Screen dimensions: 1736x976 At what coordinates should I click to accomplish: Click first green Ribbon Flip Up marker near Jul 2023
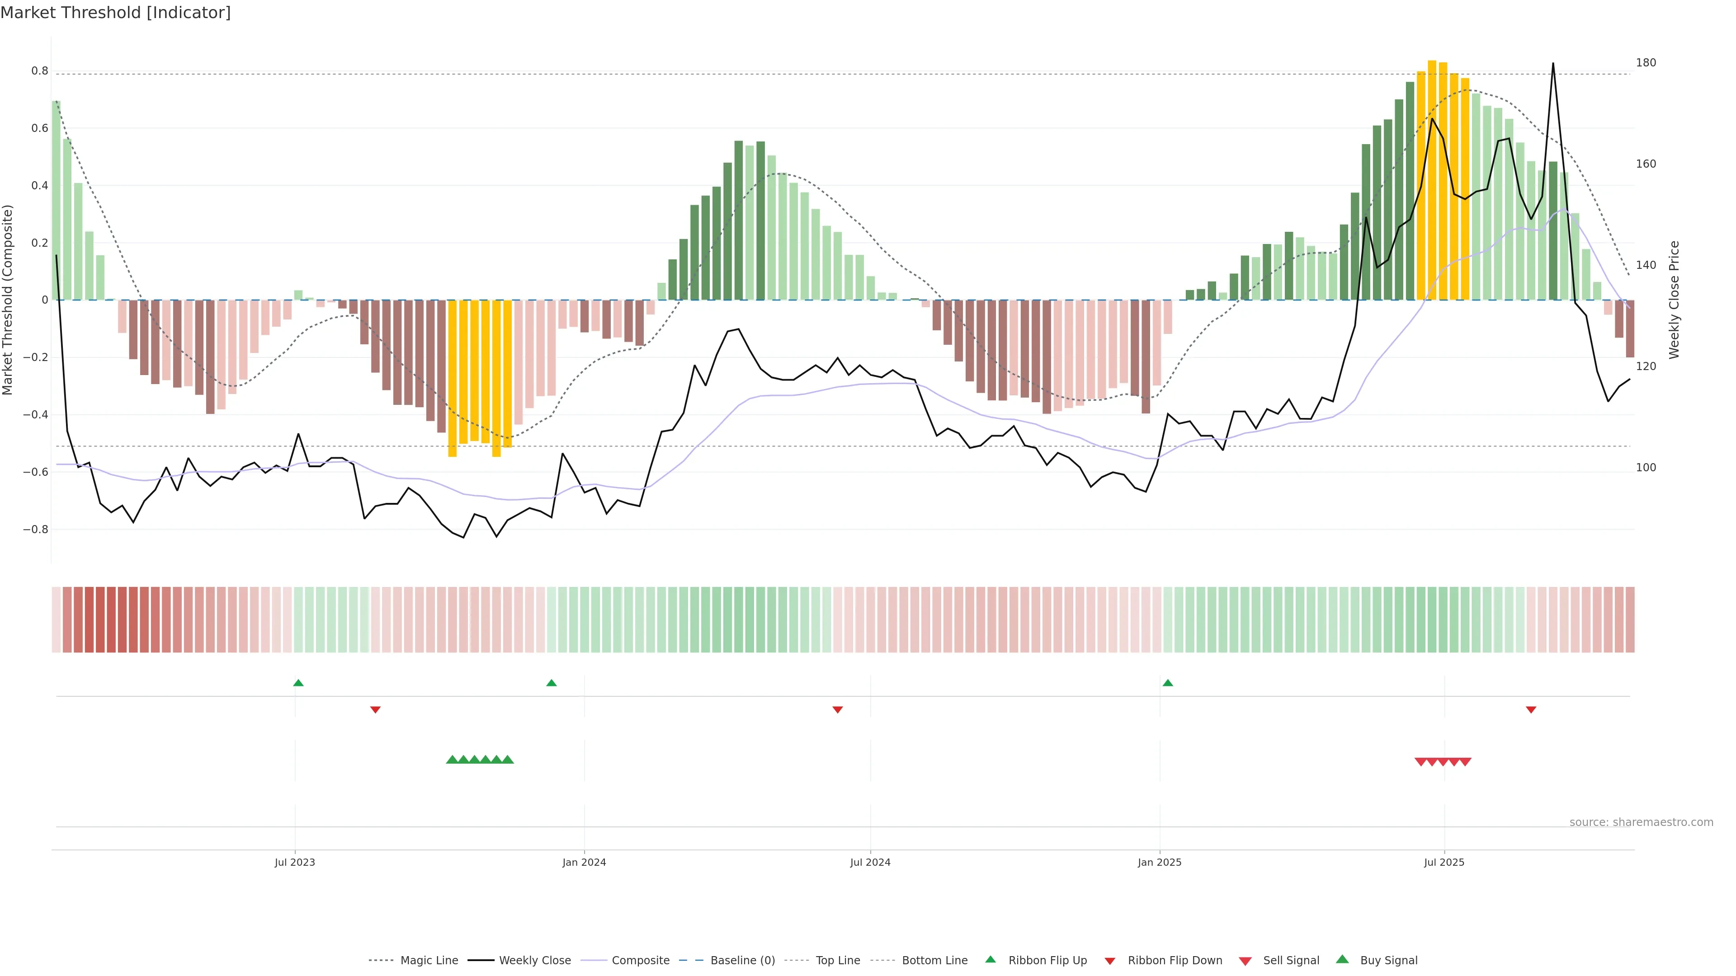pos(298,683)
